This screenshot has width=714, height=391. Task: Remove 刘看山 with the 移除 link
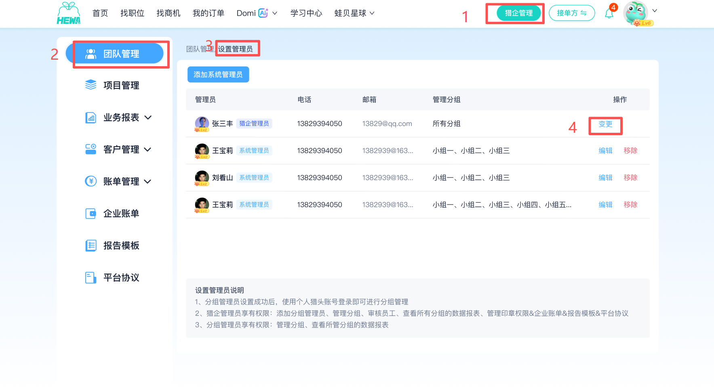coord(630,178)
